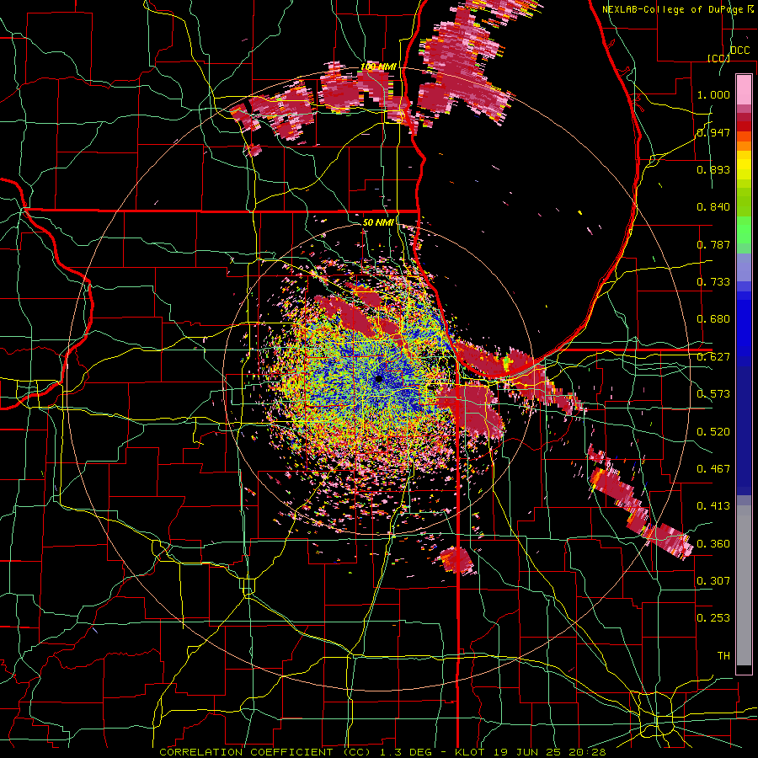Viewport: 758px width, 758px height.
Task: Pick the orange segment of the color scale
Action: [744, 145]
